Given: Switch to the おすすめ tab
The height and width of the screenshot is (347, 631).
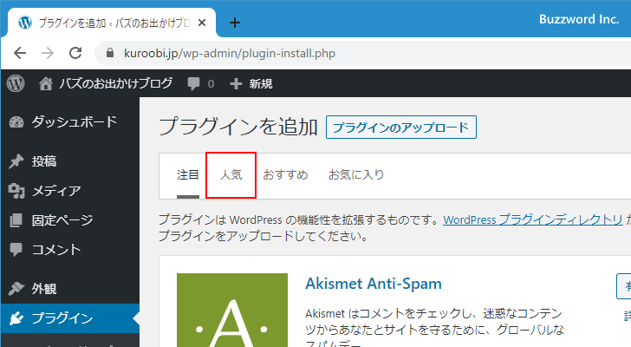Looking at the screenshot, I should [285, 174].
